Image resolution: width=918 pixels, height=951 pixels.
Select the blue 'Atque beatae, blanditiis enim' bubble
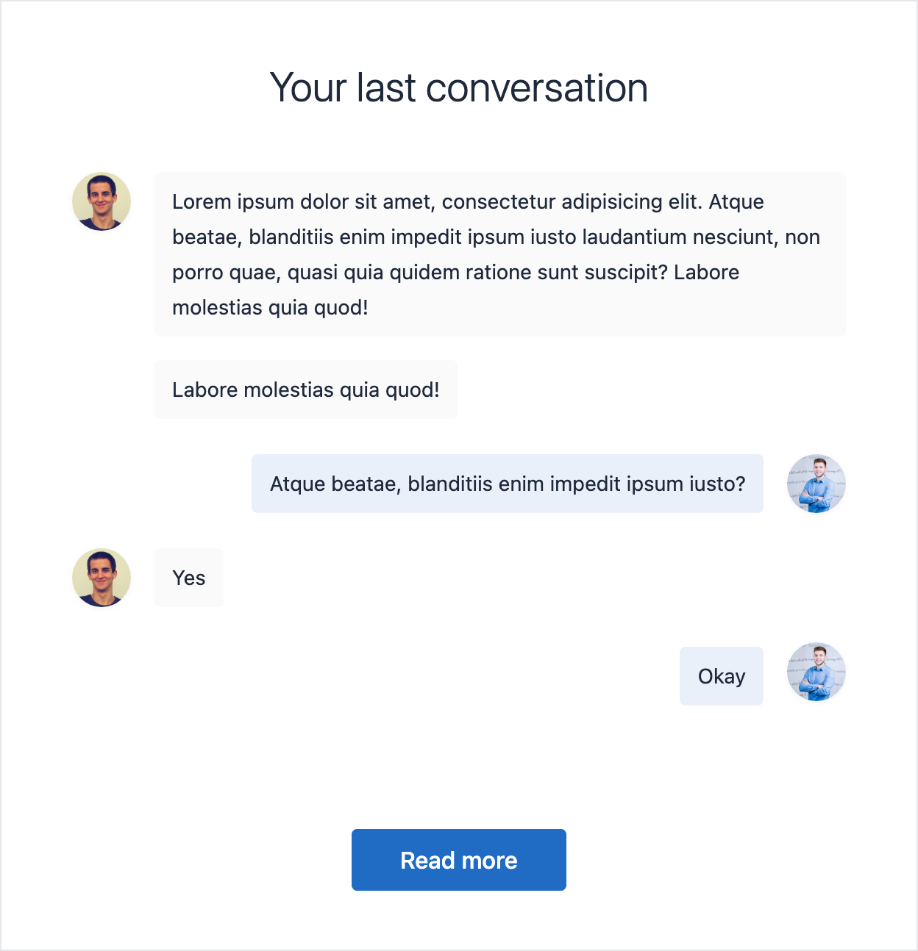508,484
